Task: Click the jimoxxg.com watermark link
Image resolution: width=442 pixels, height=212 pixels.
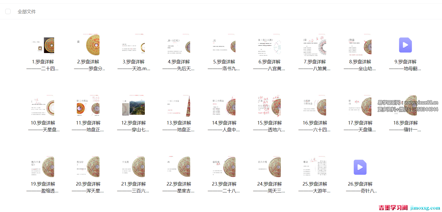Action: [425, 208]
